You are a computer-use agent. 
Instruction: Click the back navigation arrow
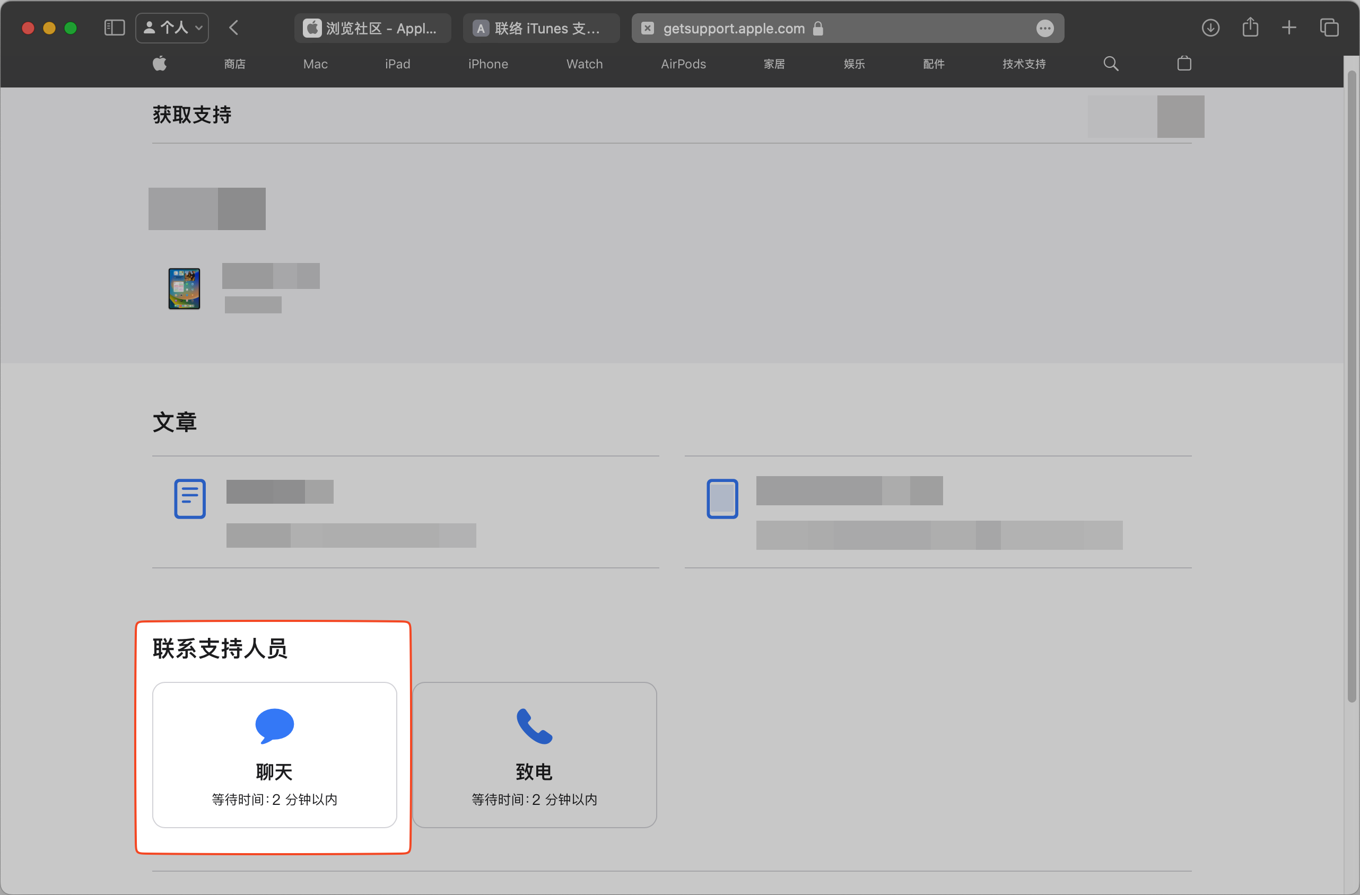tap(234, 28)
